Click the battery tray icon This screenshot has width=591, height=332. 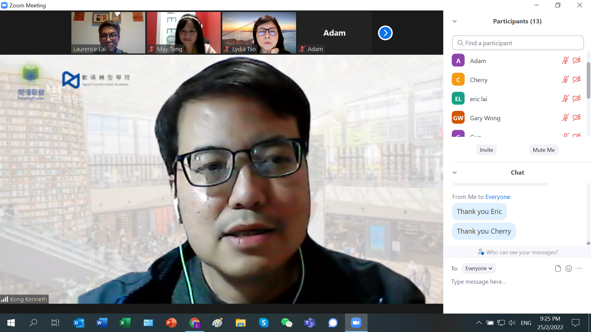(x=490, y=323)
